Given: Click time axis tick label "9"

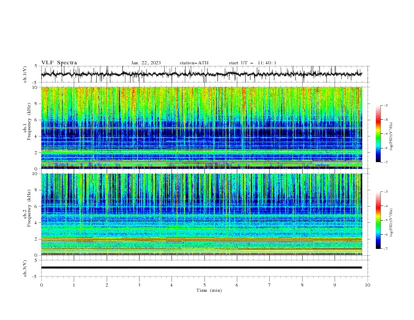Looking at the screenshot, I should pyautogui.click(x=335, y=285).
